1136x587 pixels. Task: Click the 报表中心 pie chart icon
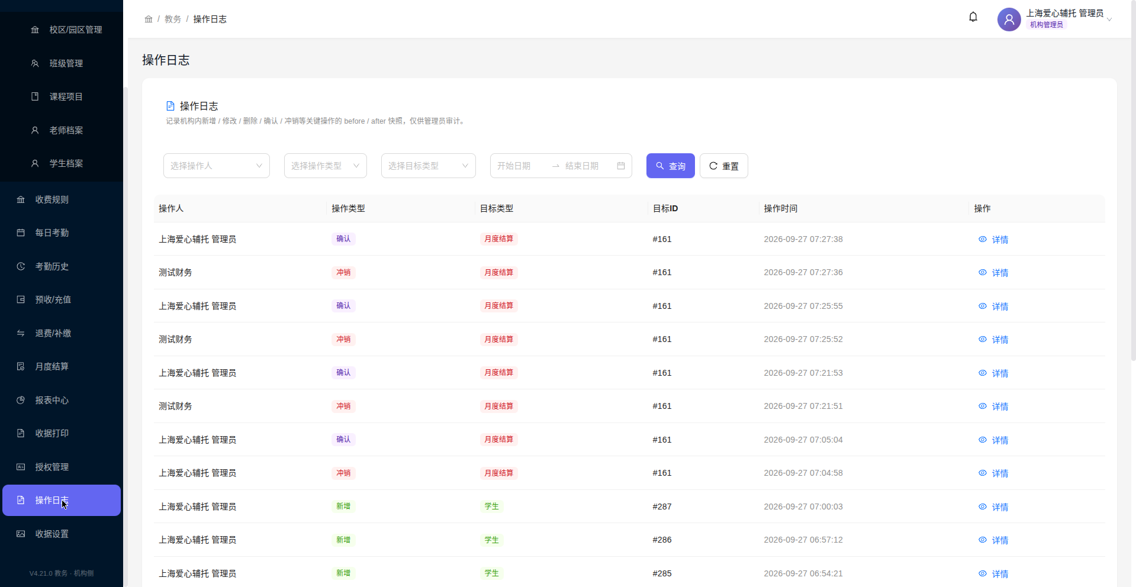(21, 400)
